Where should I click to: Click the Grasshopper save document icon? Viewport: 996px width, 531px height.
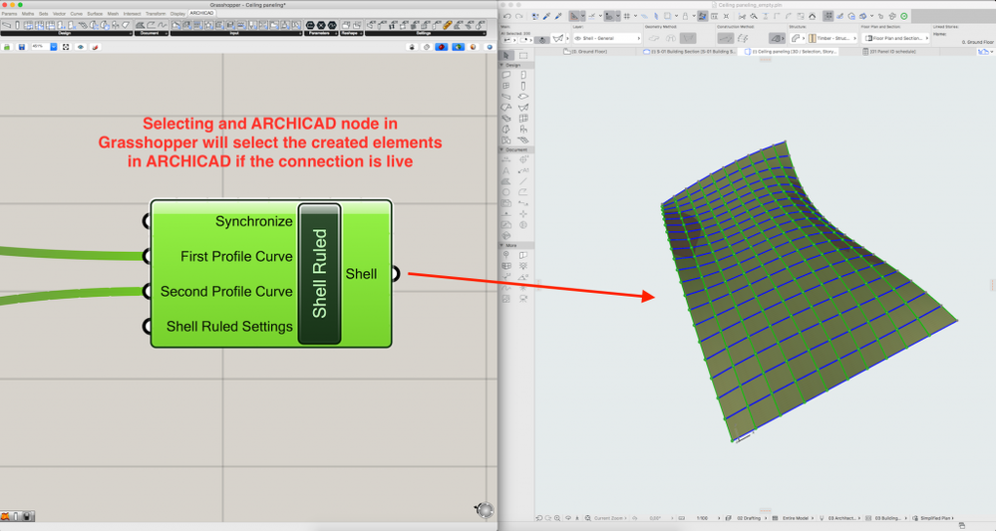point(22,47)
